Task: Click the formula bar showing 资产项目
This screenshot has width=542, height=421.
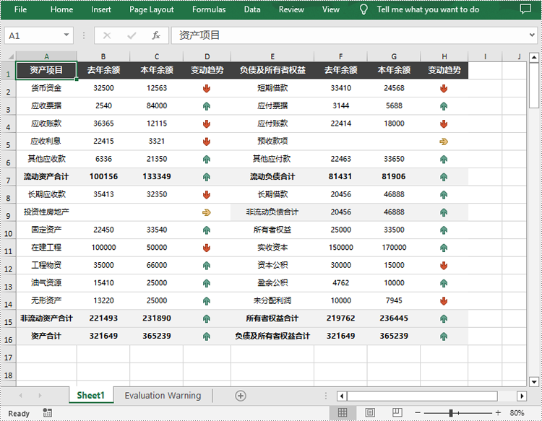Action: point(350,35)
